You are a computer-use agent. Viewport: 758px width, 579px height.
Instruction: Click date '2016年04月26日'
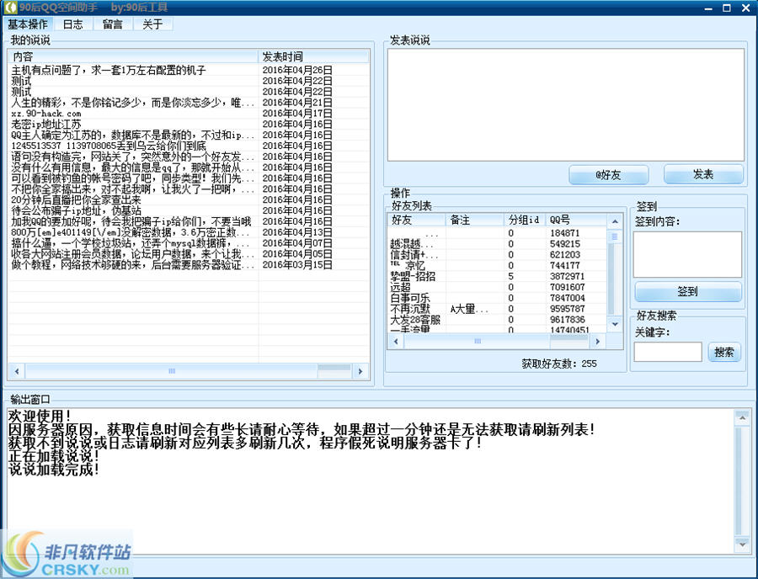point(296,70)
